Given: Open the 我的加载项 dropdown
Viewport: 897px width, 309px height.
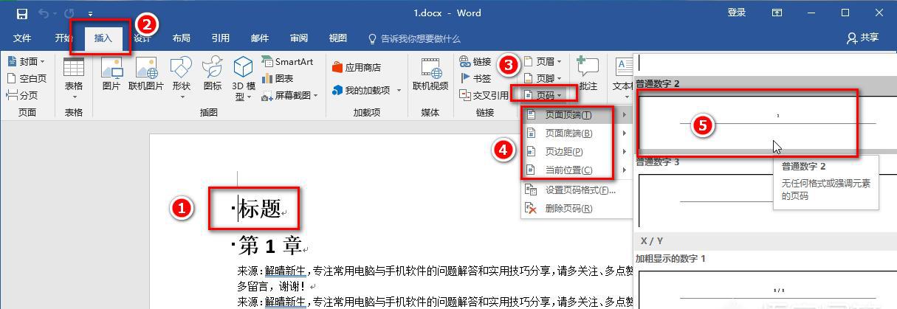Looking at the screenshot, I should point(366,90).
